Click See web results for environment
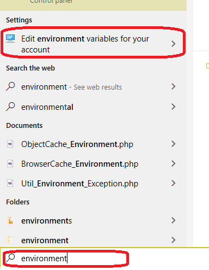 click(x=98, y=87)
